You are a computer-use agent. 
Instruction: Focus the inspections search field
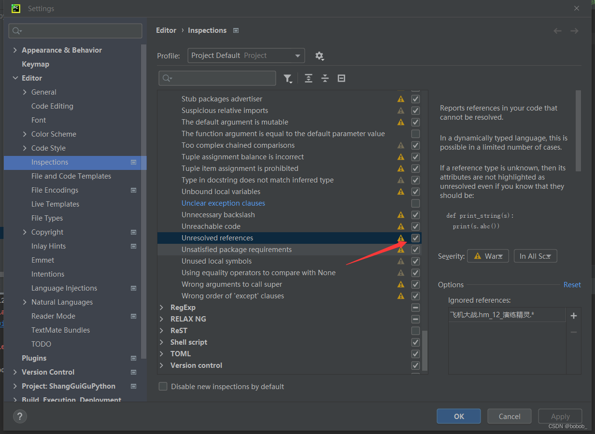217,78
